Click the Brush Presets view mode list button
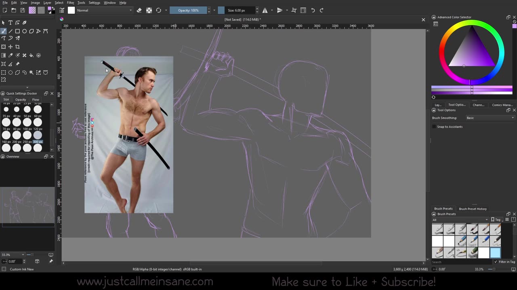 pyautogui.click(x=507, y=220)
